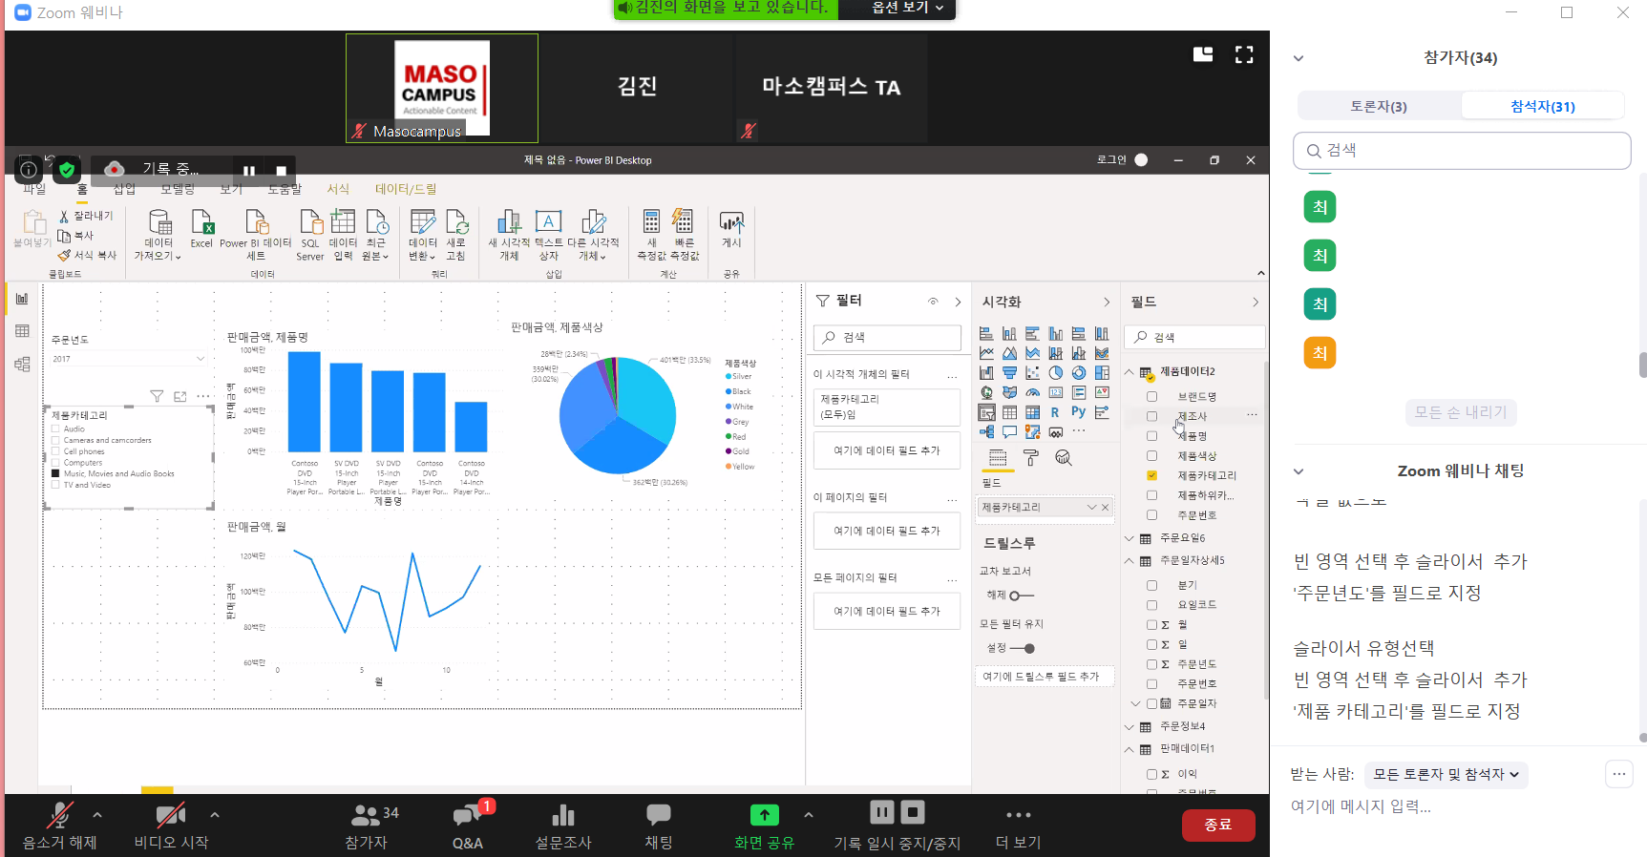Screen dimensions: 1647x857
Task: Click the green 화면 공유 share icon
Action: click(764, 815)
